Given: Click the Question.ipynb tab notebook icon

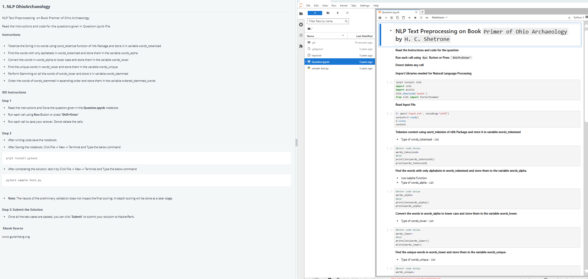Looking at the screenshot, I should tap(380, 12).
